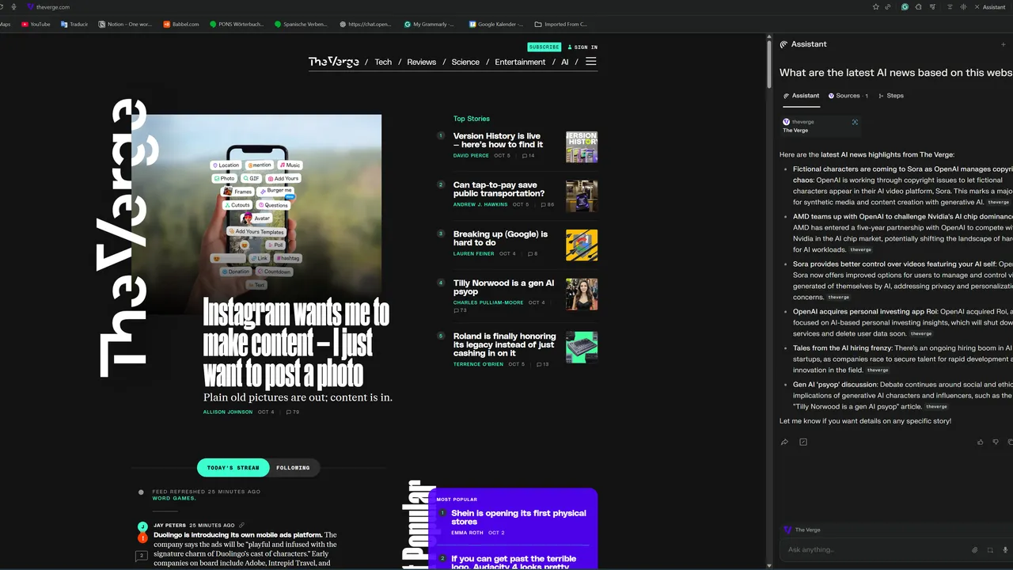Viewport: 1013px width, 570px height.
Task: Select Today's Stream toggle
Action: point(233,468)
